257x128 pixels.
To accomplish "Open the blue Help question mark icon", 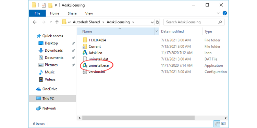I will click(225, 13).
